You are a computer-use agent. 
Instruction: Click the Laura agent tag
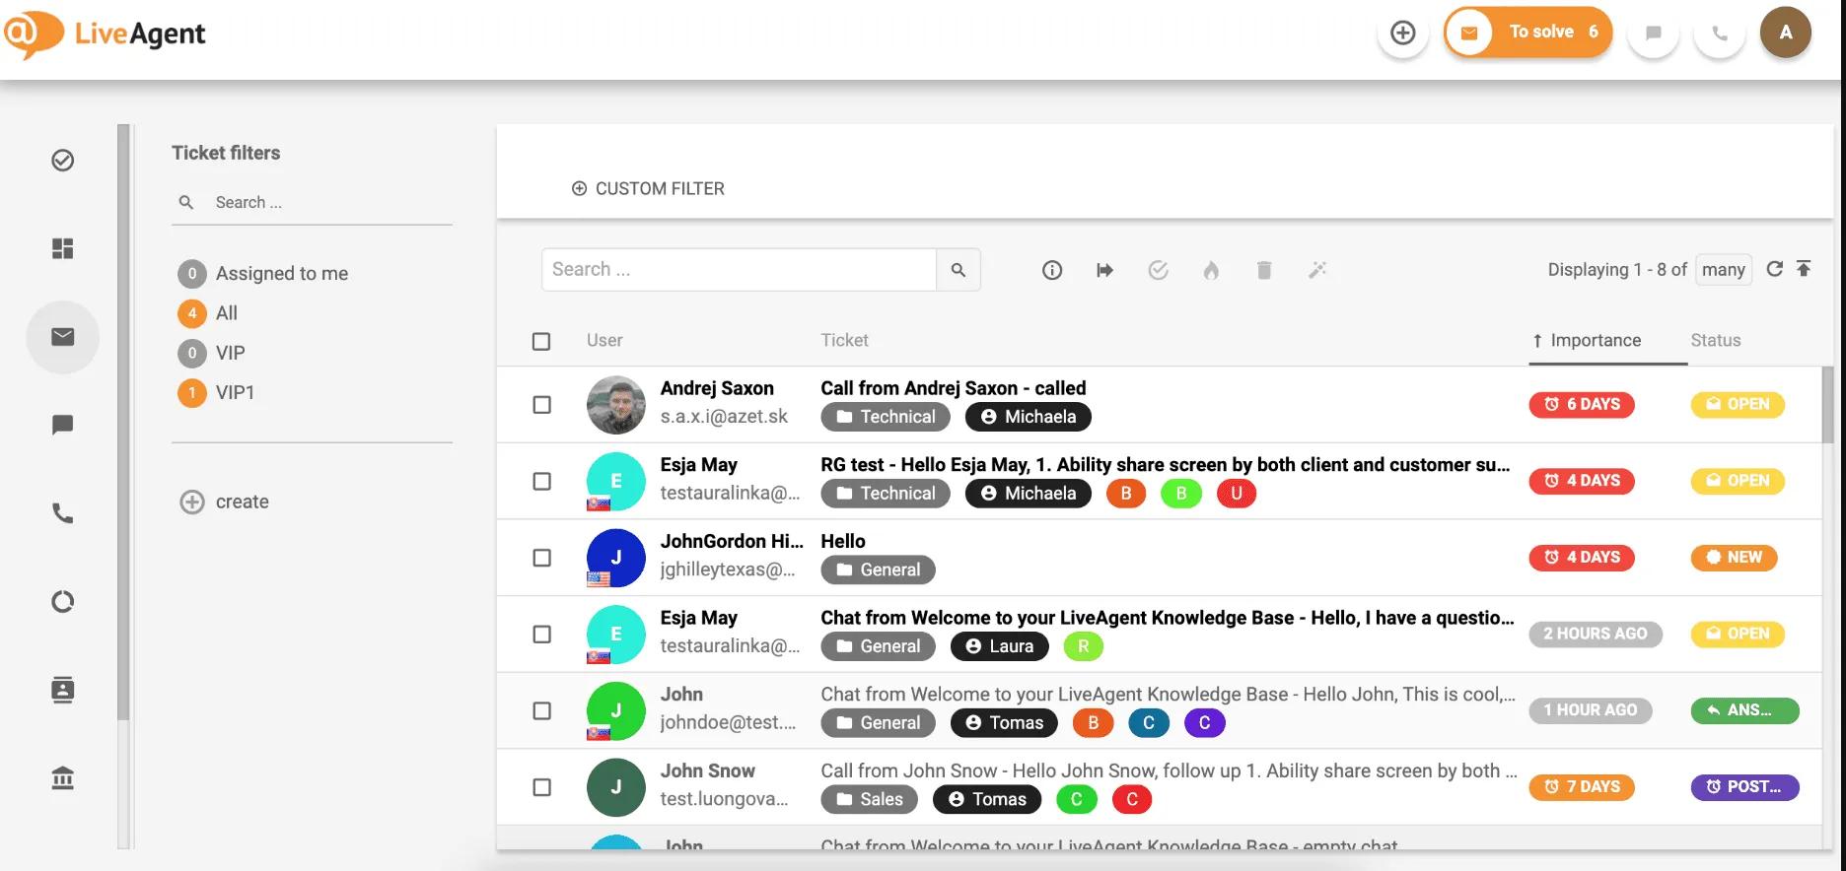coord(1000,646)
